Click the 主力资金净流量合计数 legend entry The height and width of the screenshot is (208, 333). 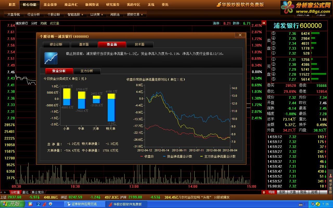218,157
